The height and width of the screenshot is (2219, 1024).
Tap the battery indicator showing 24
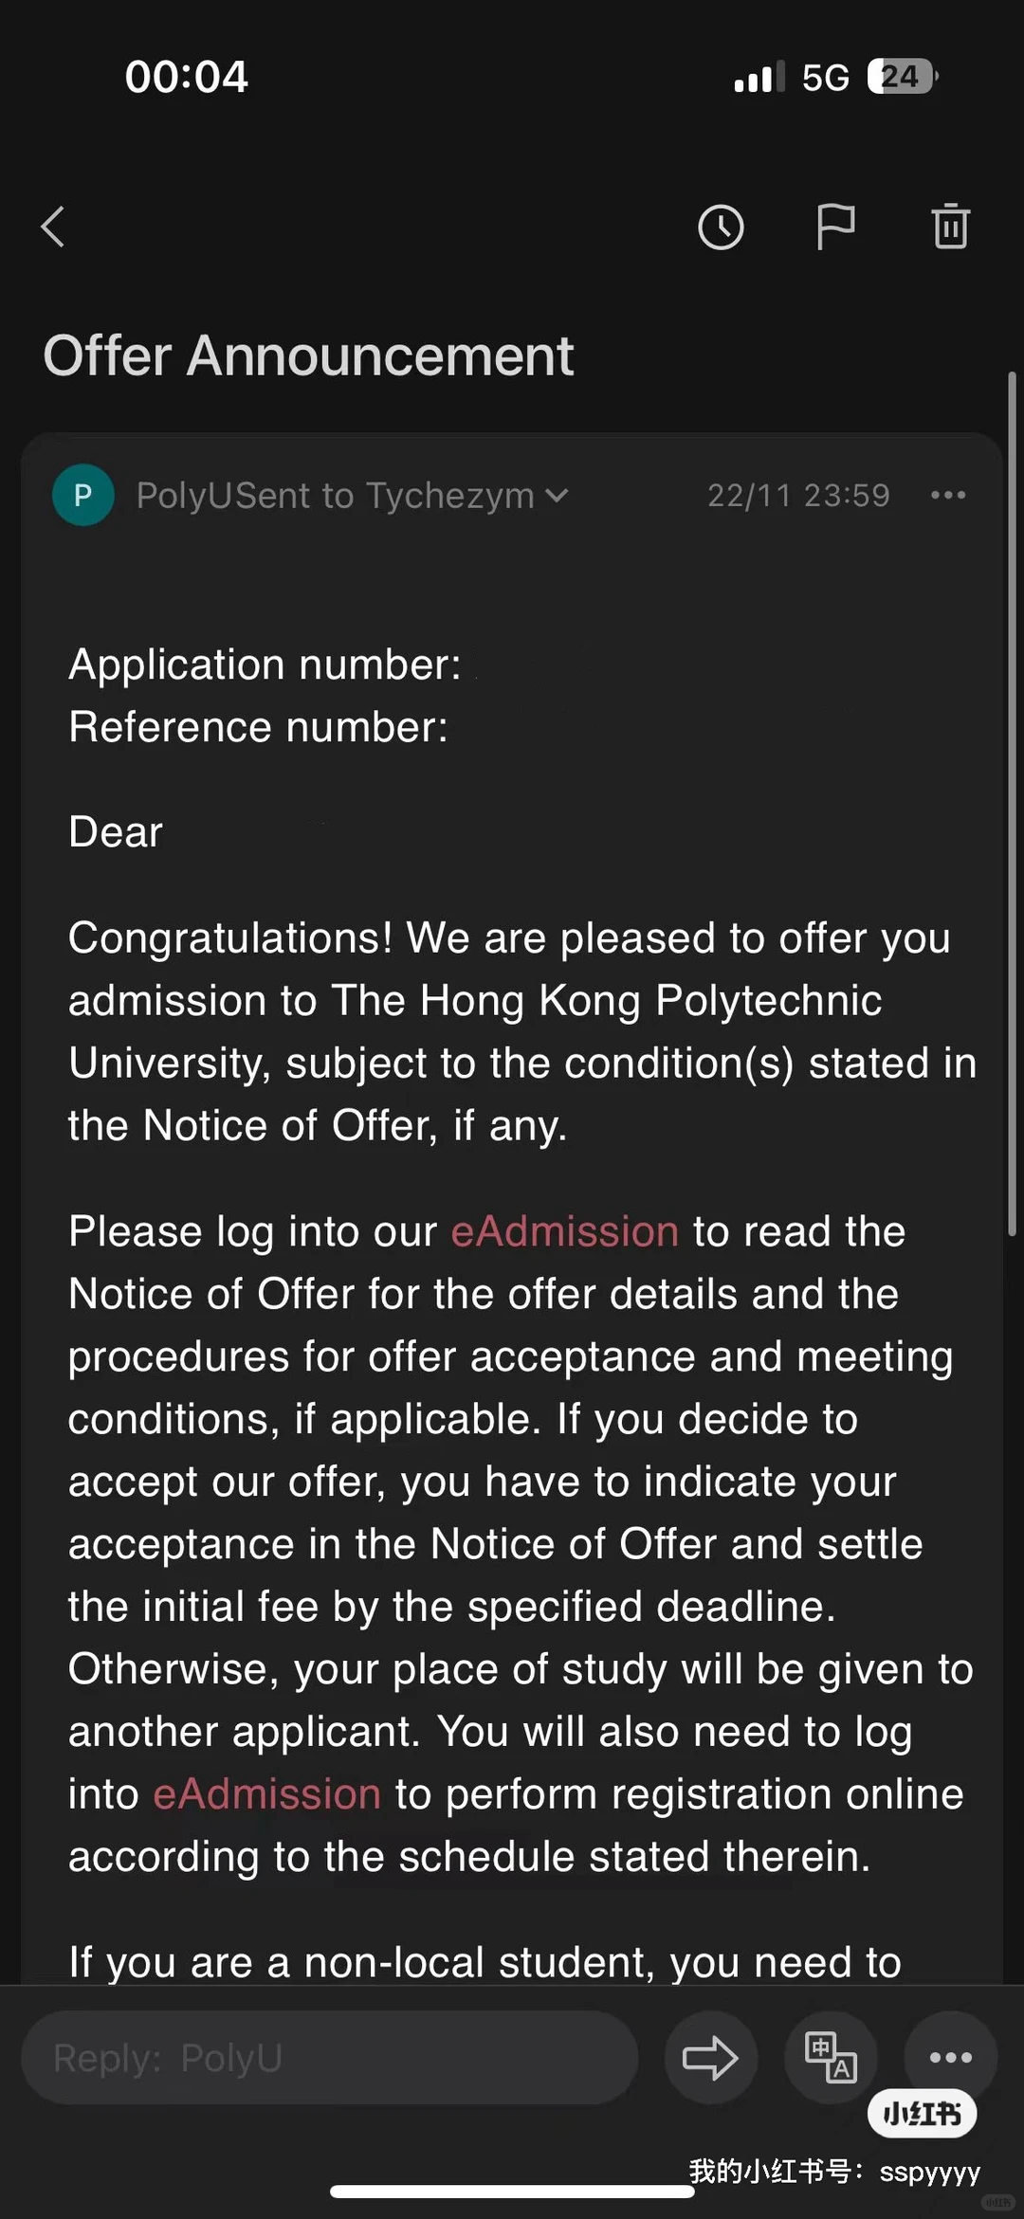(x=902, y=77)
